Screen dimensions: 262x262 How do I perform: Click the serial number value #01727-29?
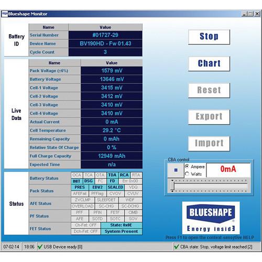coord(105,35)
